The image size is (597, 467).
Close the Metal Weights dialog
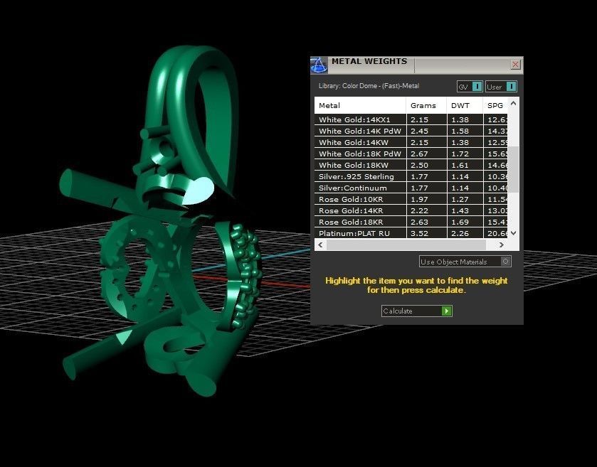pyautogui.click(x=515, y=64)
